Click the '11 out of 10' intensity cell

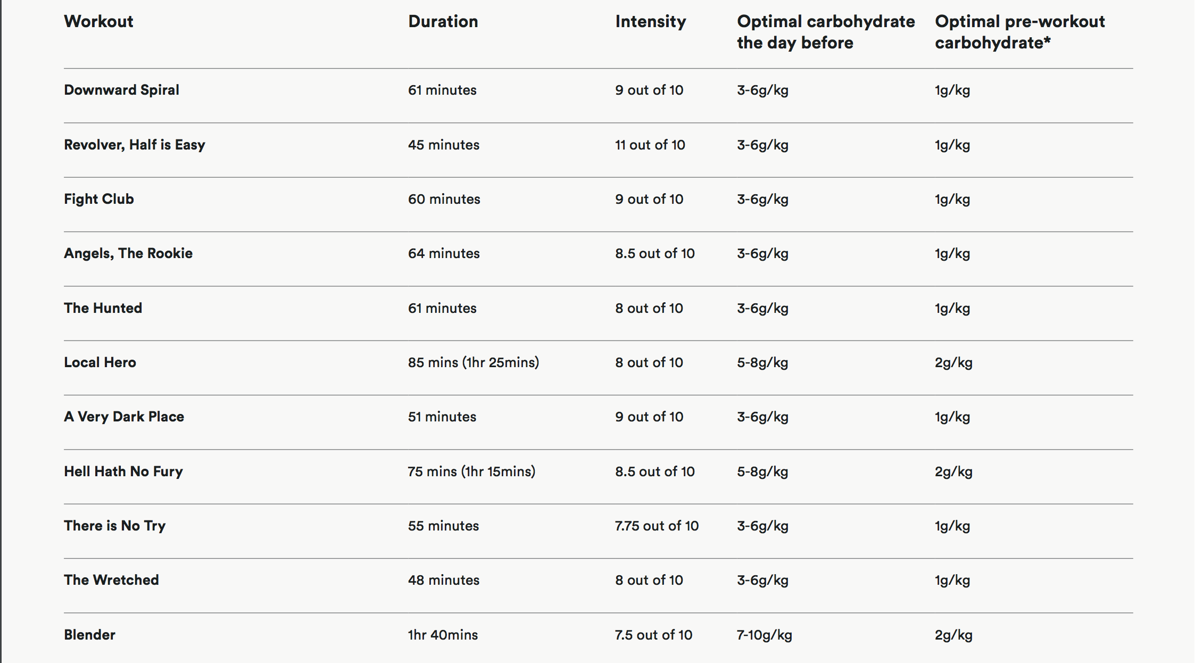pyautogui.click(x=650, y=145)
